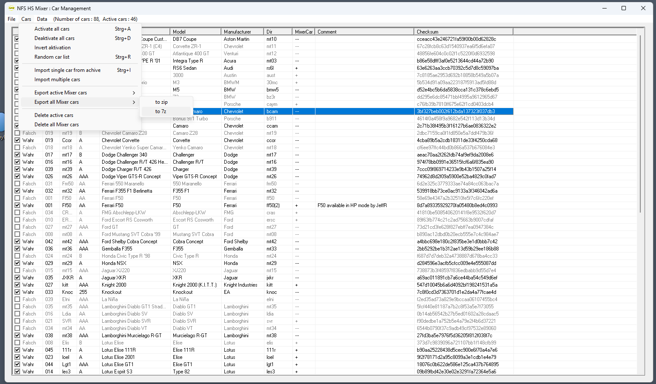The image size is (656, 384).
Task: Export to zip from the submenu
Action: 166,102
